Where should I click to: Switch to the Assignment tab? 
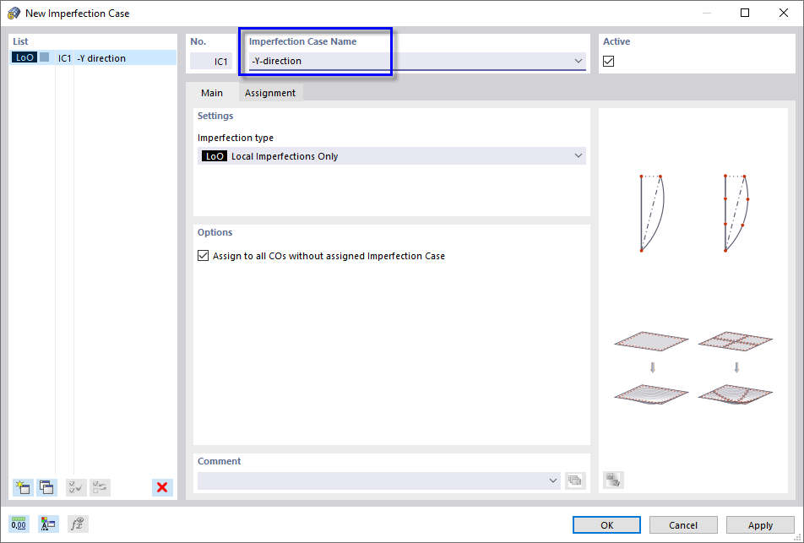tap(270, 93)
